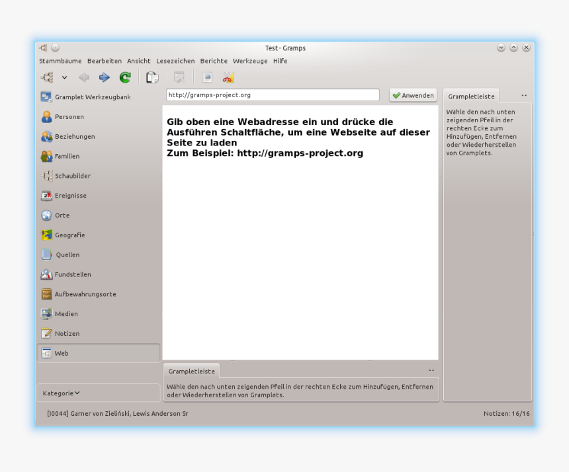
Task: Click the round pin button in title bar
Action: click(55, 48)
